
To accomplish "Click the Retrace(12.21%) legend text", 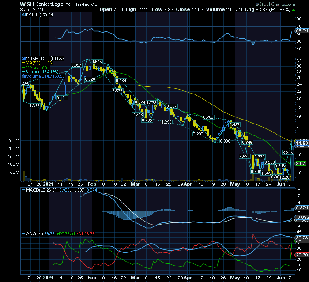I will [42, 72].
